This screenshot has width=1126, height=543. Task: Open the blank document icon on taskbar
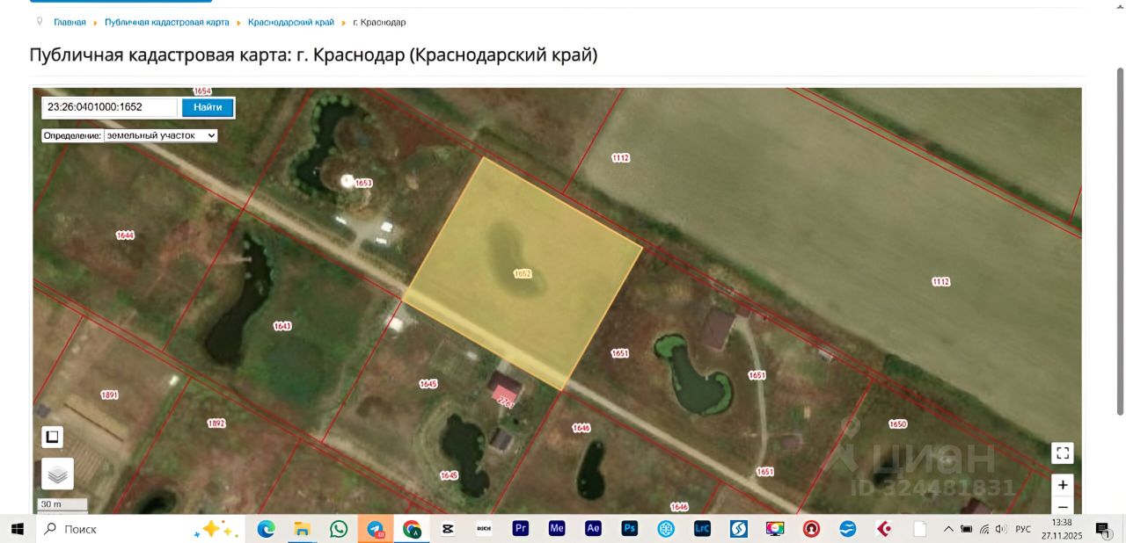pos(920,529)
